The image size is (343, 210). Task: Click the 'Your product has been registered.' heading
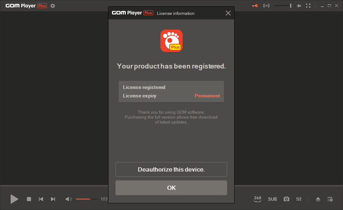171,66
